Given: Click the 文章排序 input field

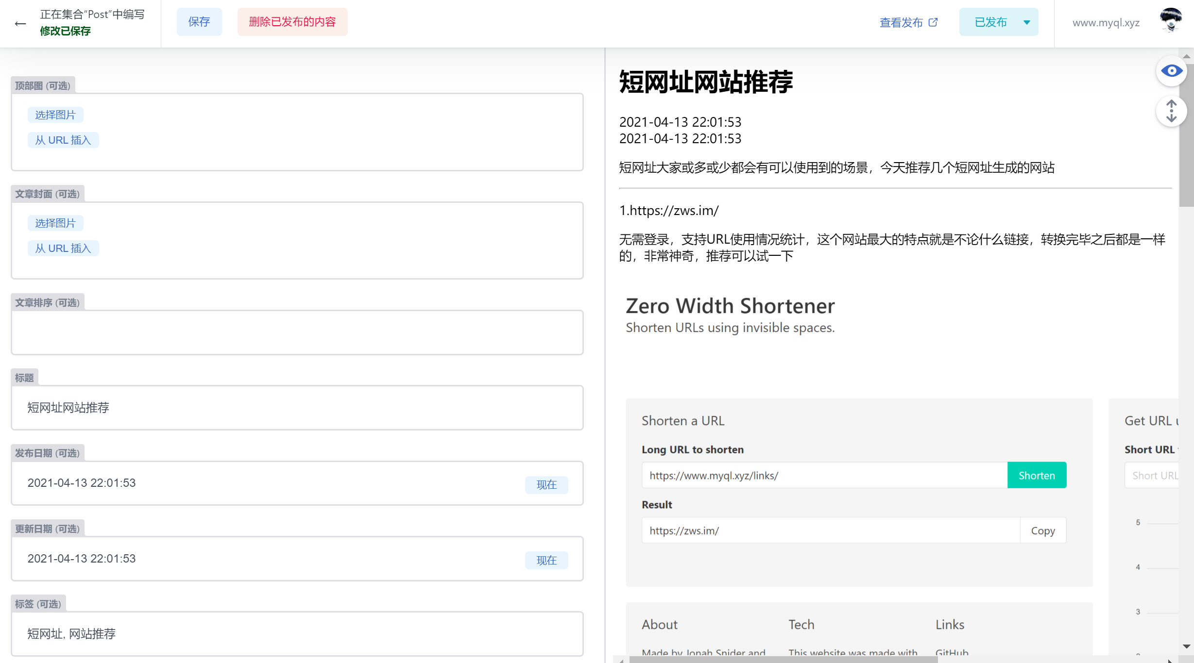Looking at the screenshot, I should point(297,332).
